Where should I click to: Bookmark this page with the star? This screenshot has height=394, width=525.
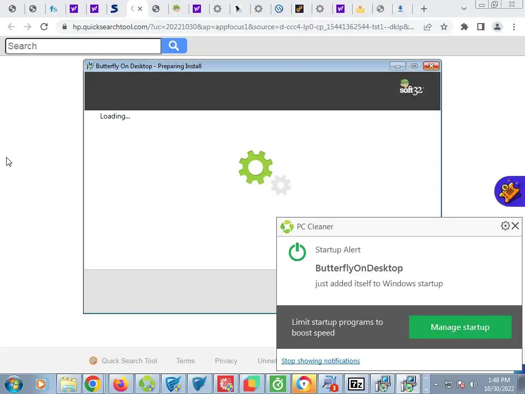coord(444,27)
